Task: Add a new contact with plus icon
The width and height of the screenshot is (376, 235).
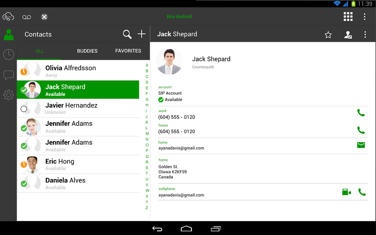Action: (142, 34)
